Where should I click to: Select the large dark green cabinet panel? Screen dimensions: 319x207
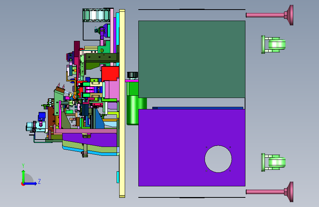pyautogui.click(x=192, y=59)
